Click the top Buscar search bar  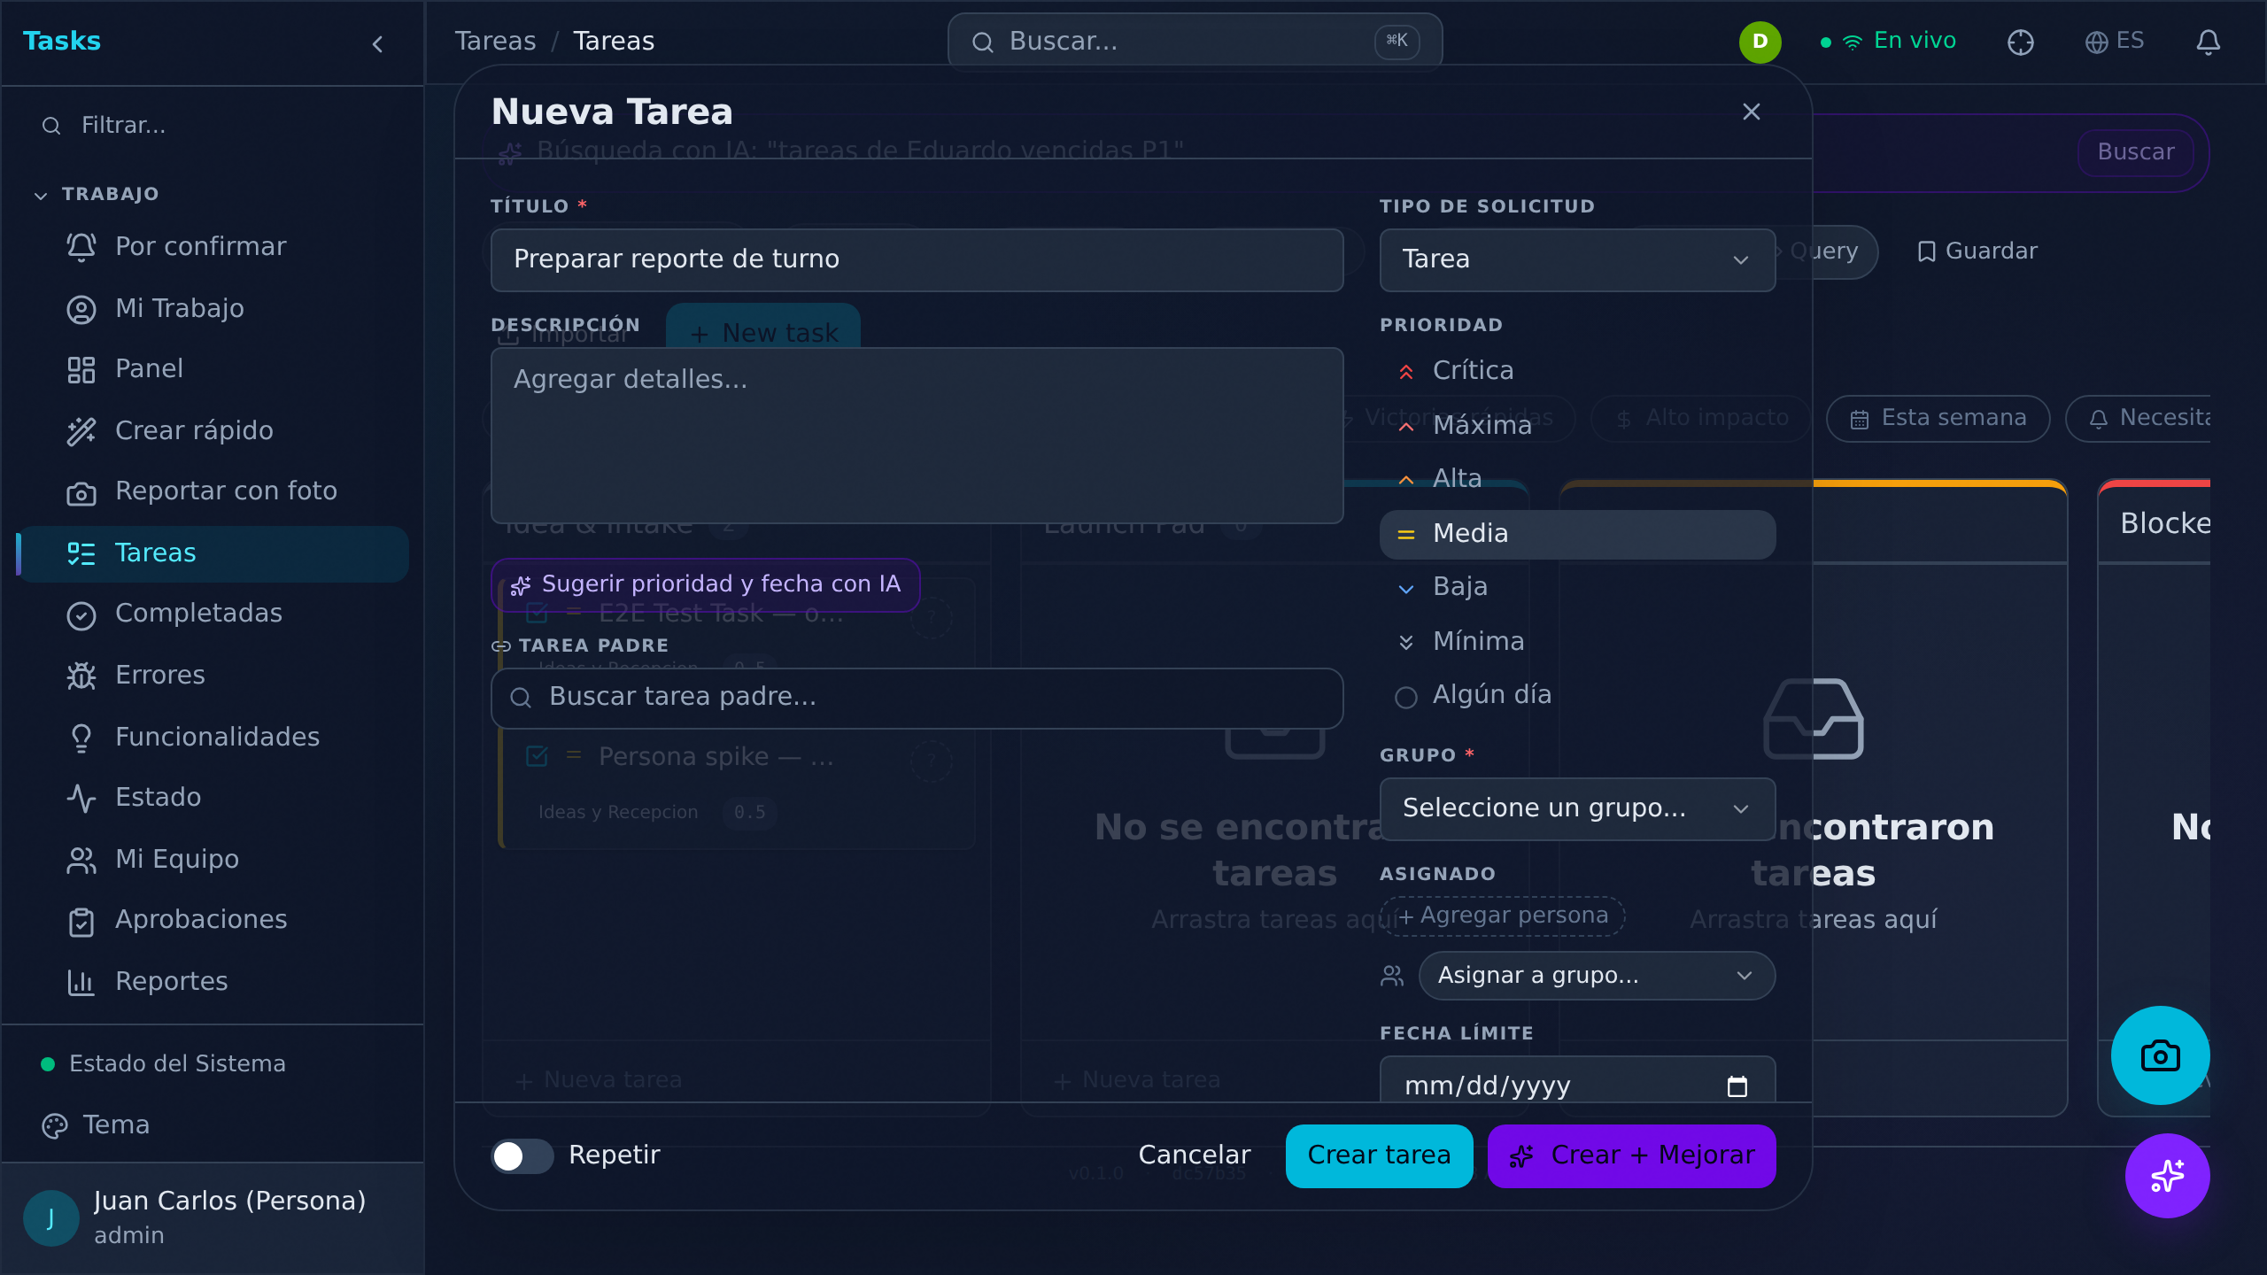pos(1195,42)
